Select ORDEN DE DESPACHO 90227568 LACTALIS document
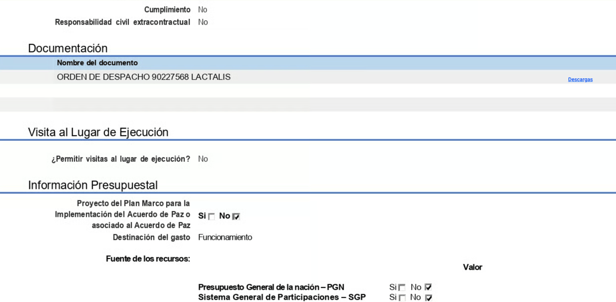616x302 pixels. coord(144,77)
